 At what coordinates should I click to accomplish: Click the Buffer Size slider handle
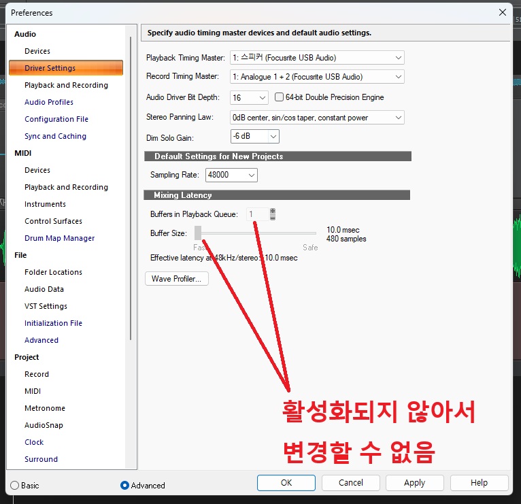click(x=198, y=233)
